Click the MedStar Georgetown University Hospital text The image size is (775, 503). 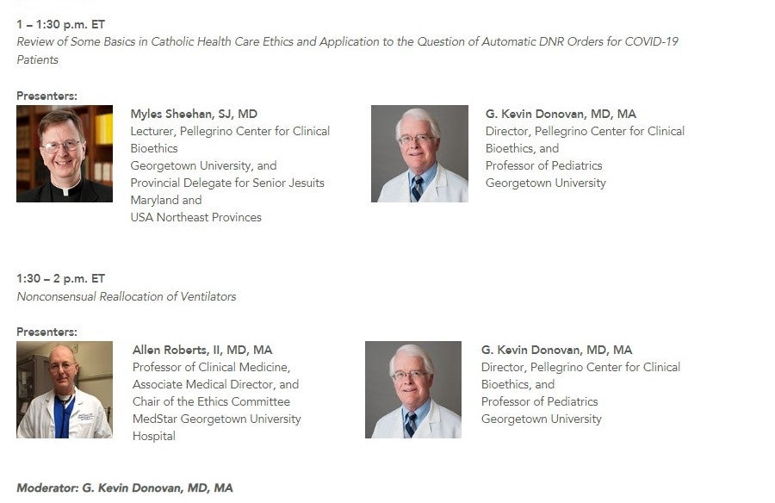[x=216, y=427]
